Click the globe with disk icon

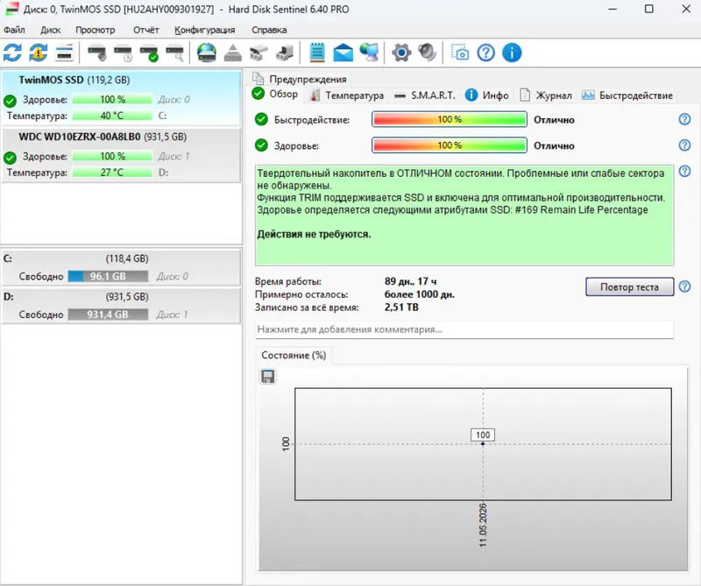click(207, 53)
